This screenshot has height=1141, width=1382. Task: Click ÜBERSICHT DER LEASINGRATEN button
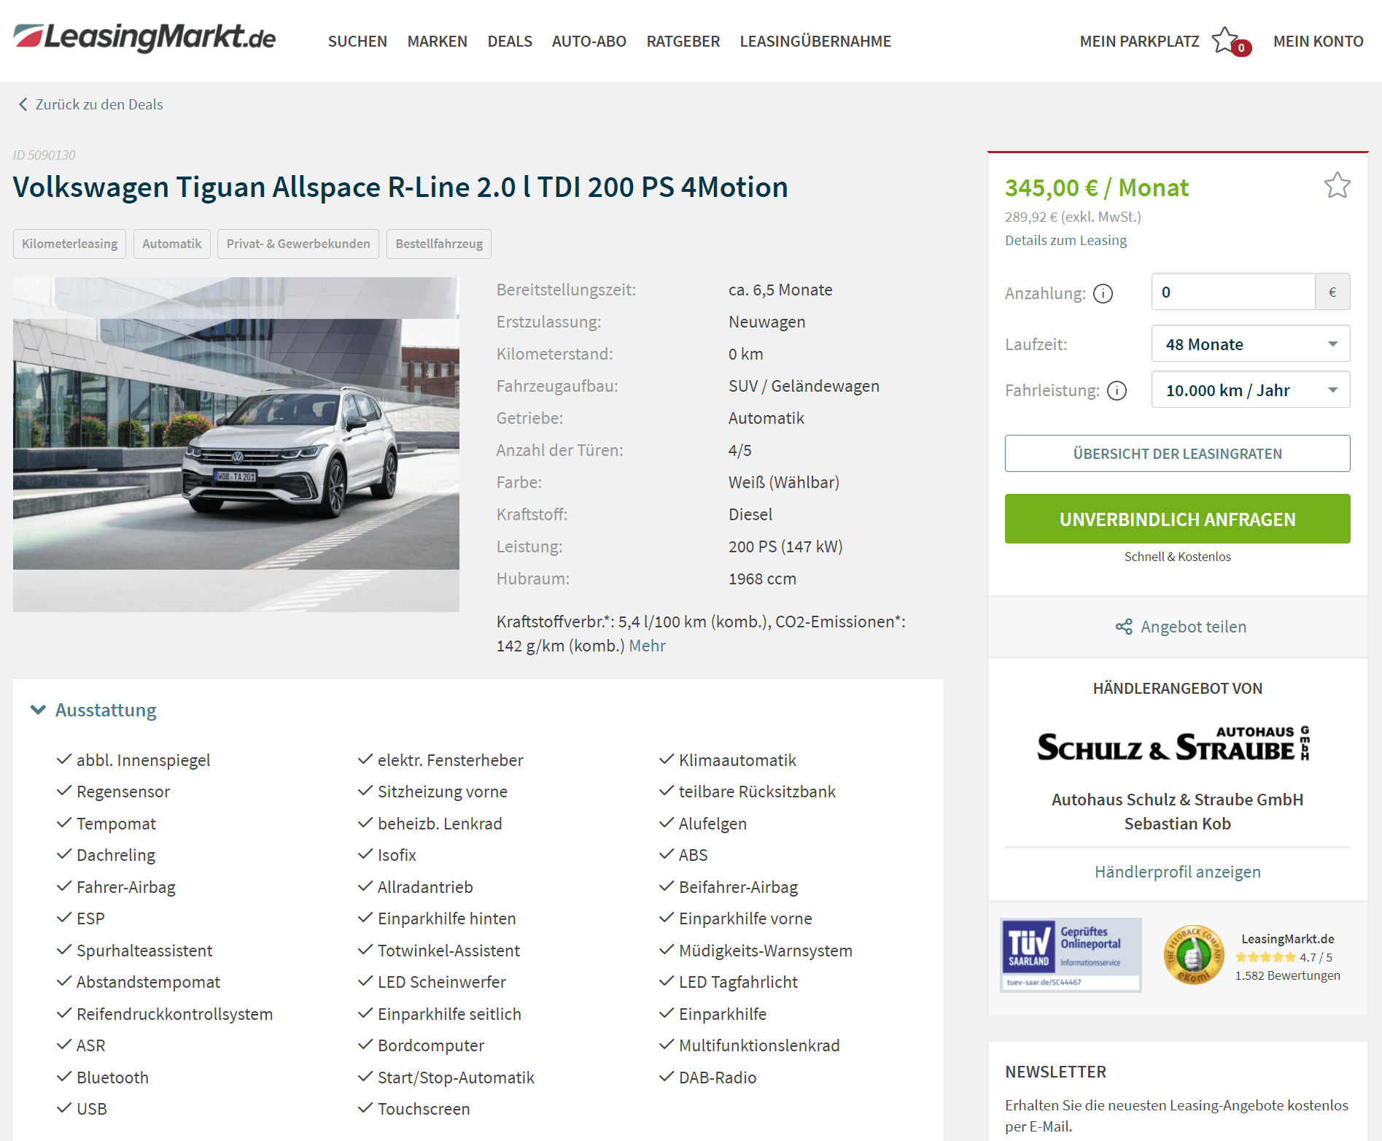(x=1177, y=454)
